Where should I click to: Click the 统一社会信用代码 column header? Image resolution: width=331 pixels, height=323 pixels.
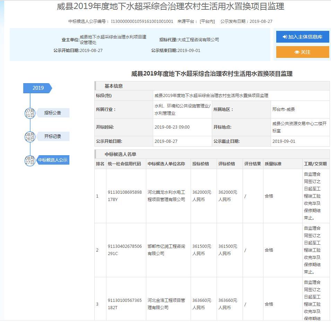pyautogui.click(x=124, y=164)
